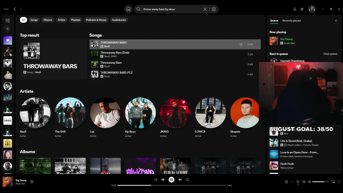Image resolution: width=343 pixels, height=193 pixels.
Task: Open Big Dawg in Now playing
Action: 286,39
